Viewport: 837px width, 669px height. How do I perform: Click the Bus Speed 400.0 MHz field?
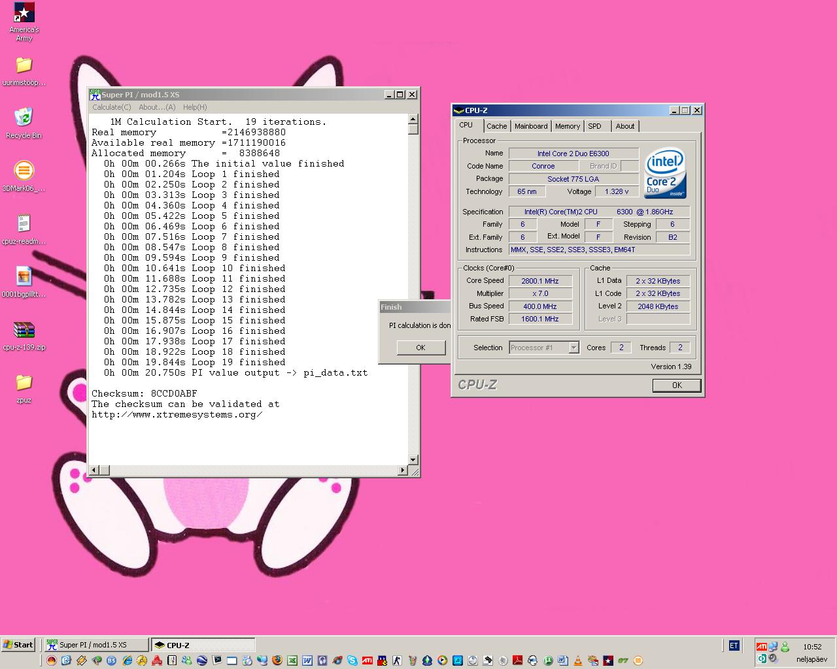tap(540, 306)
